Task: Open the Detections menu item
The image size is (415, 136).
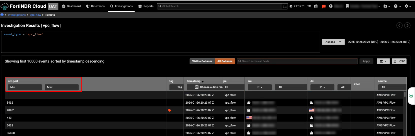Action: (95, 6)
